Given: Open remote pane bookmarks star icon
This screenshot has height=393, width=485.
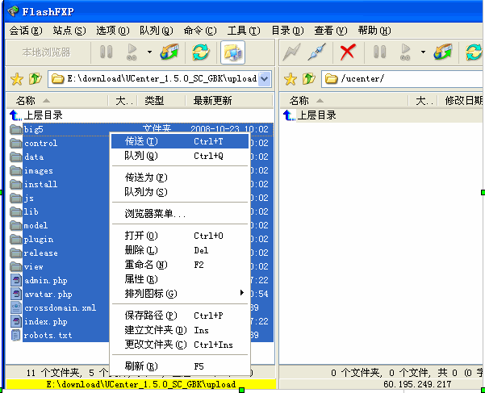Looking at the screenshot, I should tap(291, 79).
